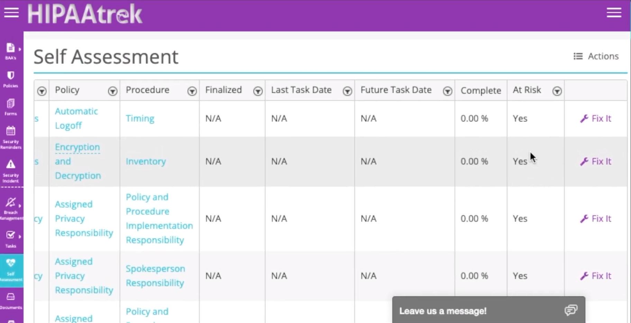Click the Complete column header
The image size is (631, 323).
[481, 90]
